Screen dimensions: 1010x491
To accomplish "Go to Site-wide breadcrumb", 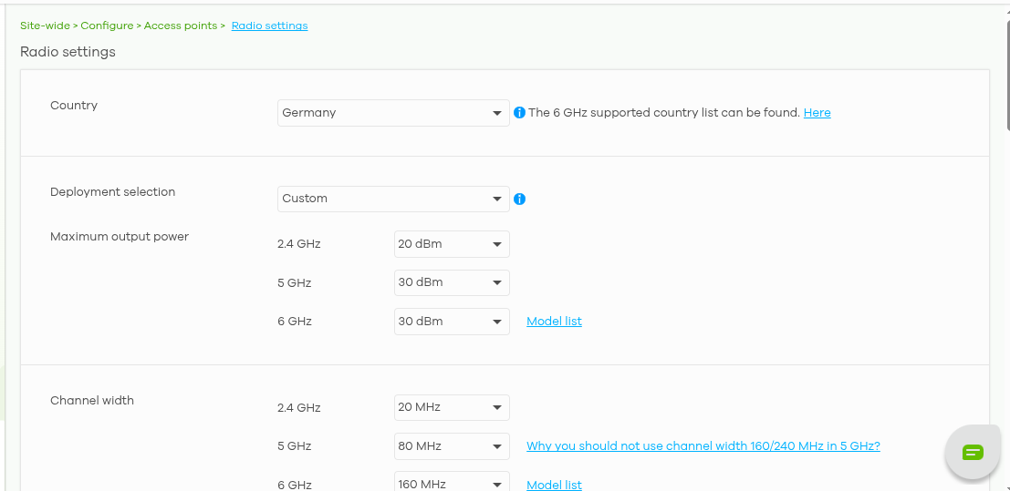I will pyautogui.click(x=45, y=26).
